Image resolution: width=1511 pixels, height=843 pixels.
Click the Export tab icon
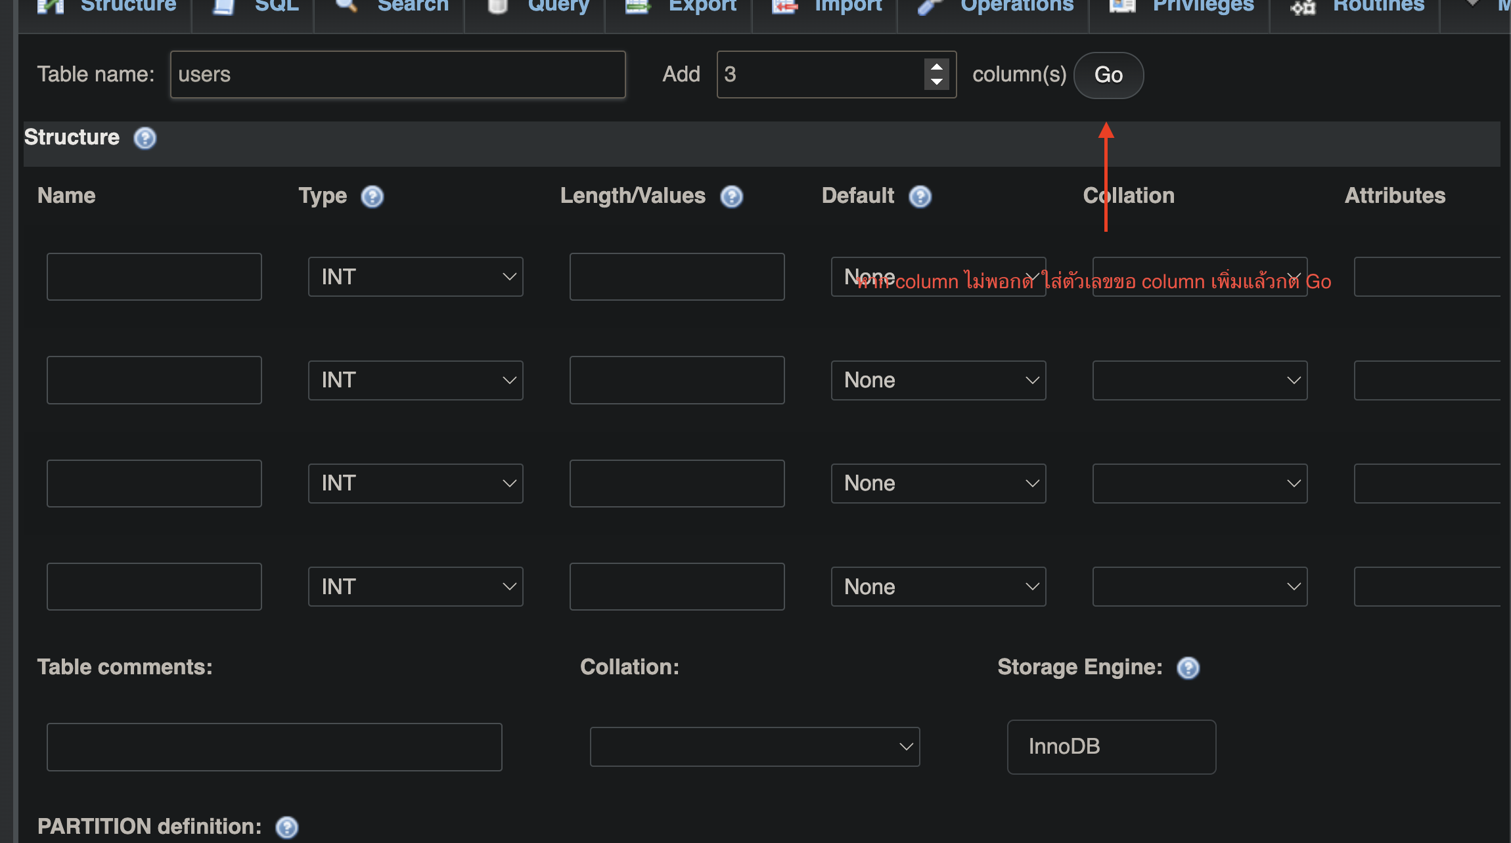tap(637, 7)
